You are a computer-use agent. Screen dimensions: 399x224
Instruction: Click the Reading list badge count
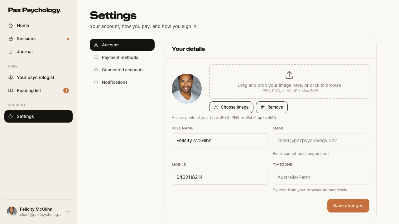(66, 91)
